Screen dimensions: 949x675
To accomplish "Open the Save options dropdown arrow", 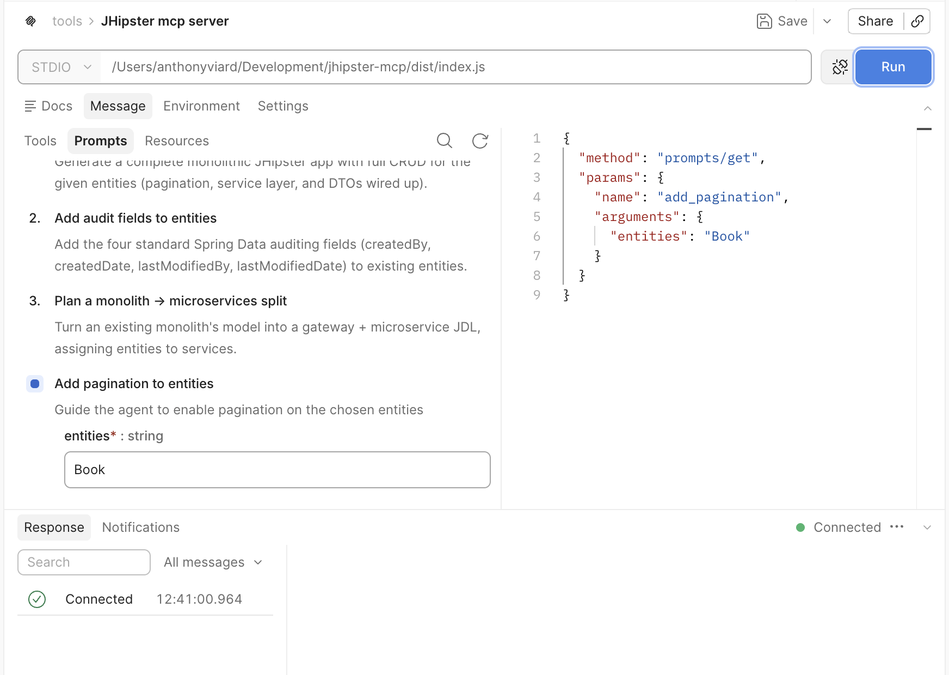I will 827,21.
